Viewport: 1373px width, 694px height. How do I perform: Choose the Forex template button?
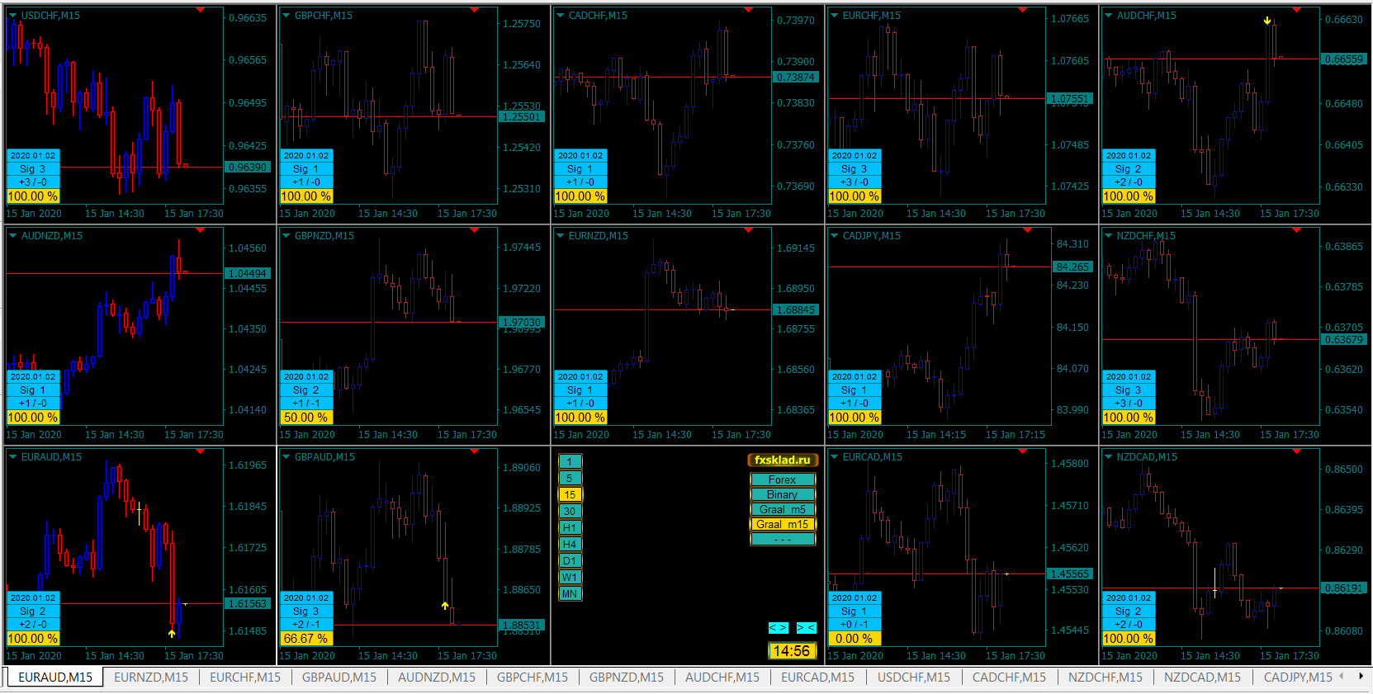[782, 479]
